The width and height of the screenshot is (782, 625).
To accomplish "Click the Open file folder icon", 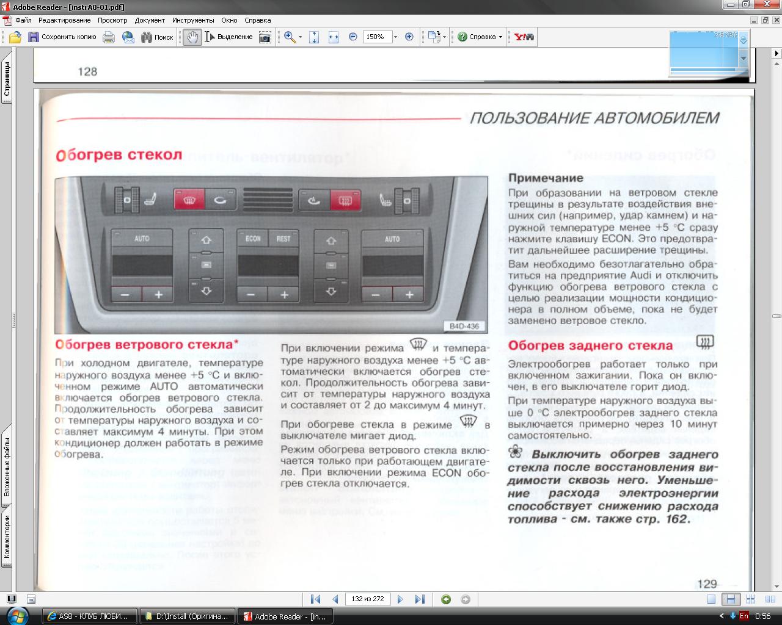I will [x=15, y=37].
